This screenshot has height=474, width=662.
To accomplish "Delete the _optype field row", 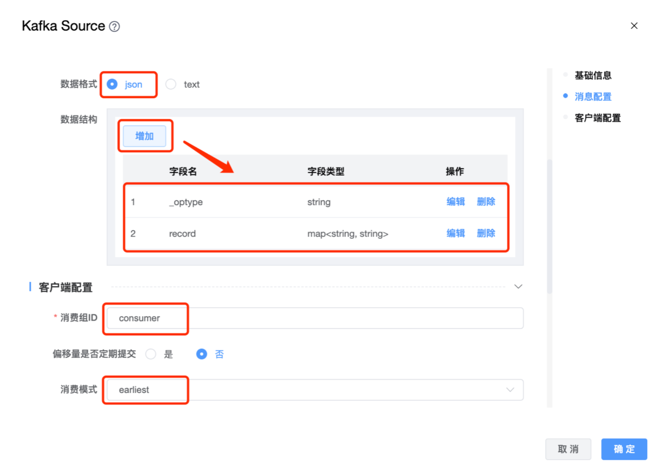I will (486, 201).
